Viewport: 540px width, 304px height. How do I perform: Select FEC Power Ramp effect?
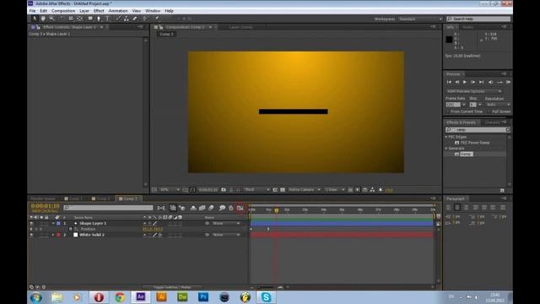click(x=474, y=143)
